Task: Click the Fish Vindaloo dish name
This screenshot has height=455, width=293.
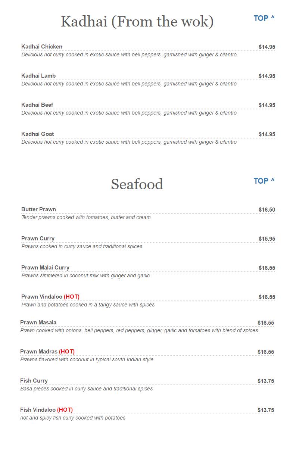Action: pyautogui.click(x=38, y=410)
